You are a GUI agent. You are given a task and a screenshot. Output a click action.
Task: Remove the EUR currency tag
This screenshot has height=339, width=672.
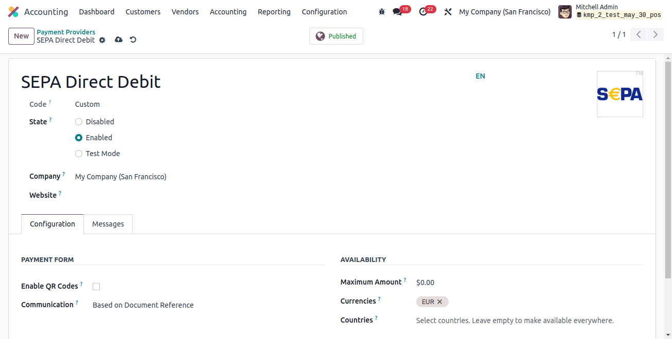440,302
